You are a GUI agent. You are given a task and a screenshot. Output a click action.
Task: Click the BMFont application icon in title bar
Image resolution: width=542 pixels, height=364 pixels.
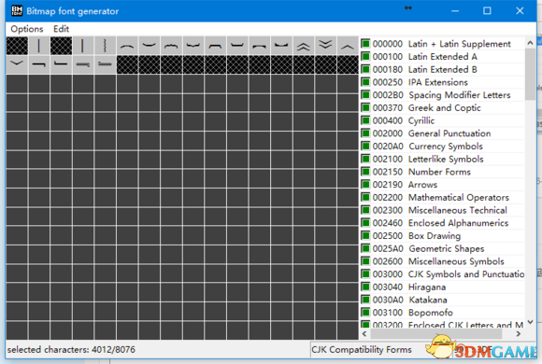[x=17, y=11]
